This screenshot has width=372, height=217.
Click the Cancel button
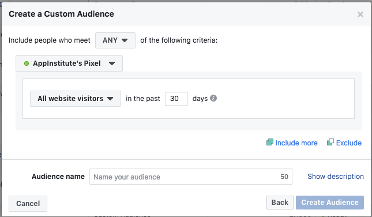28,204
